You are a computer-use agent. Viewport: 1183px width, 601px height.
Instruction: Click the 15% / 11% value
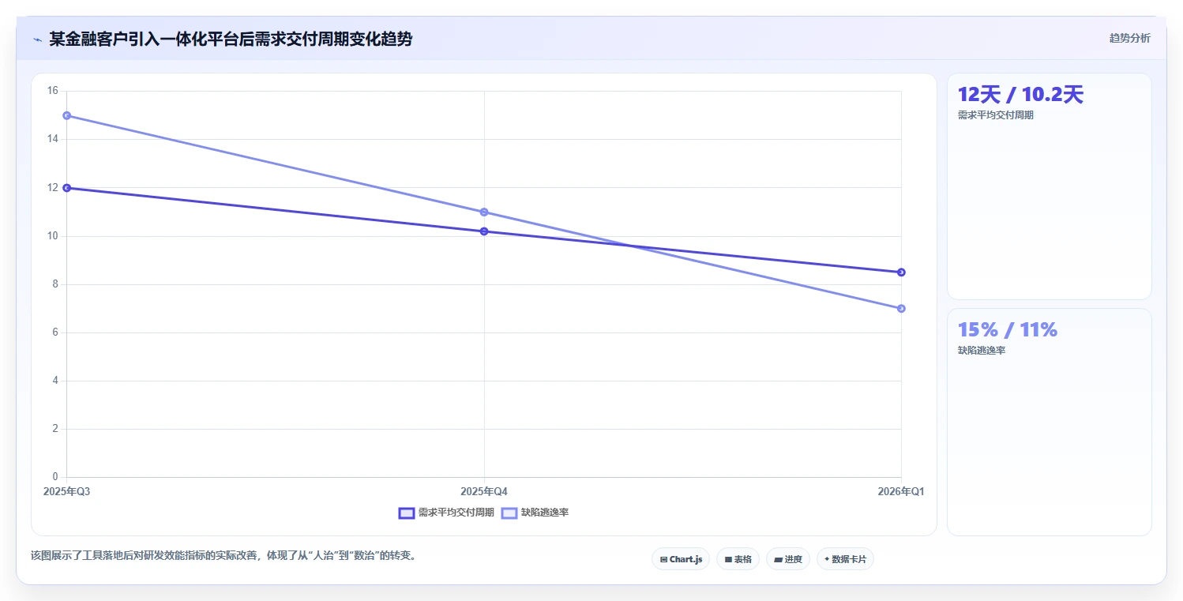(x=1008, y=330)
